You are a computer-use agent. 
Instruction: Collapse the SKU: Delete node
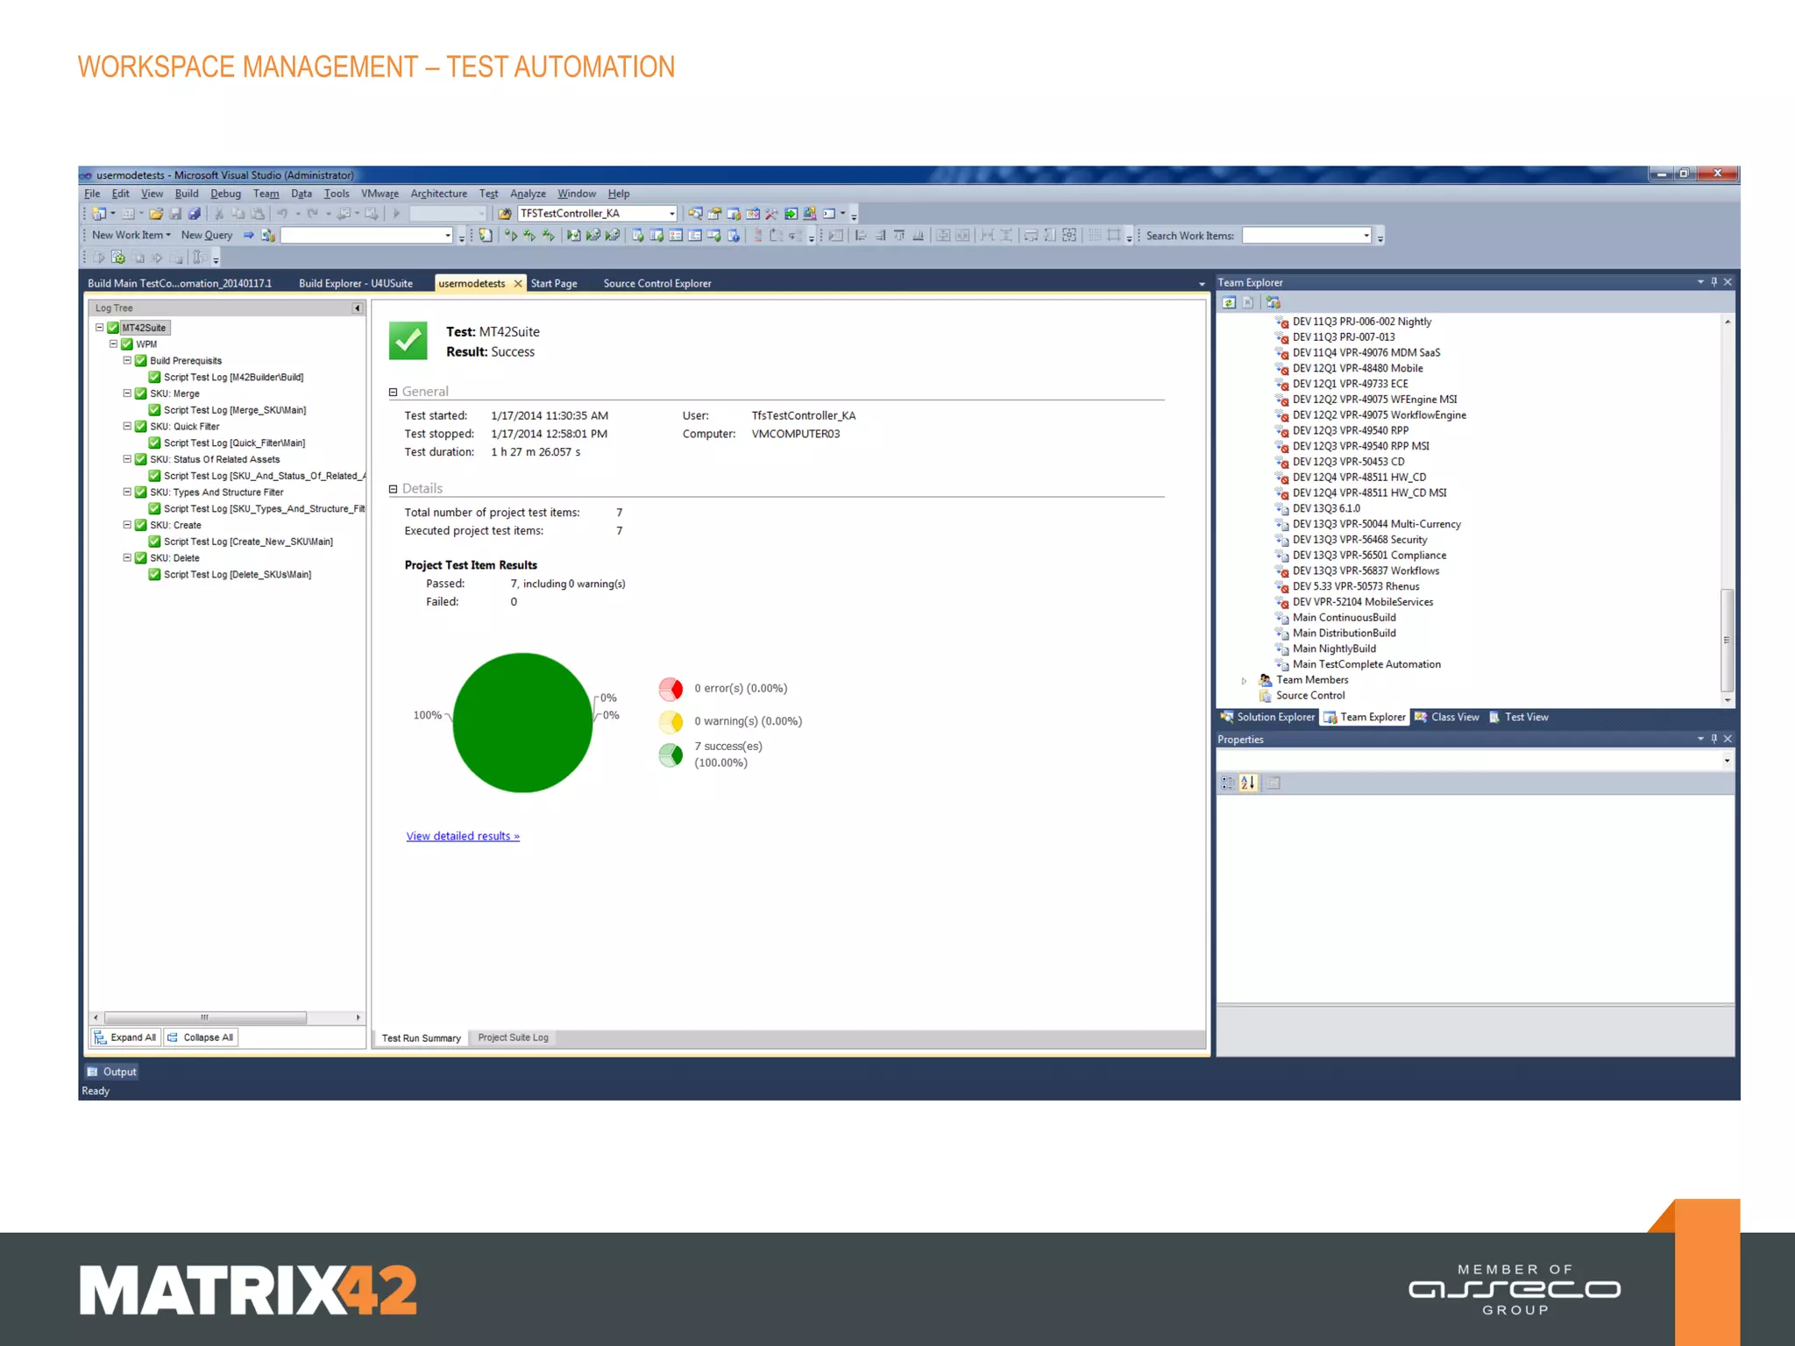(x=127, y=557)
